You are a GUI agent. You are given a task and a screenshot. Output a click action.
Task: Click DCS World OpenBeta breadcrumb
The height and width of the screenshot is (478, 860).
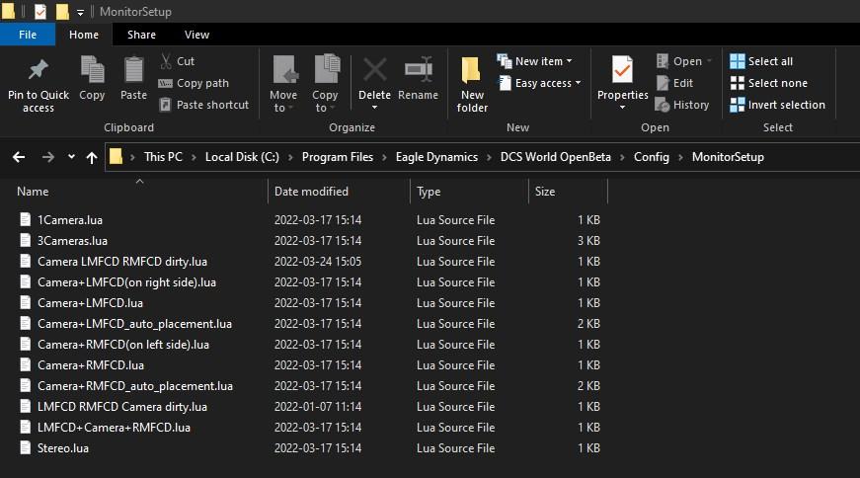pos(555,157)
